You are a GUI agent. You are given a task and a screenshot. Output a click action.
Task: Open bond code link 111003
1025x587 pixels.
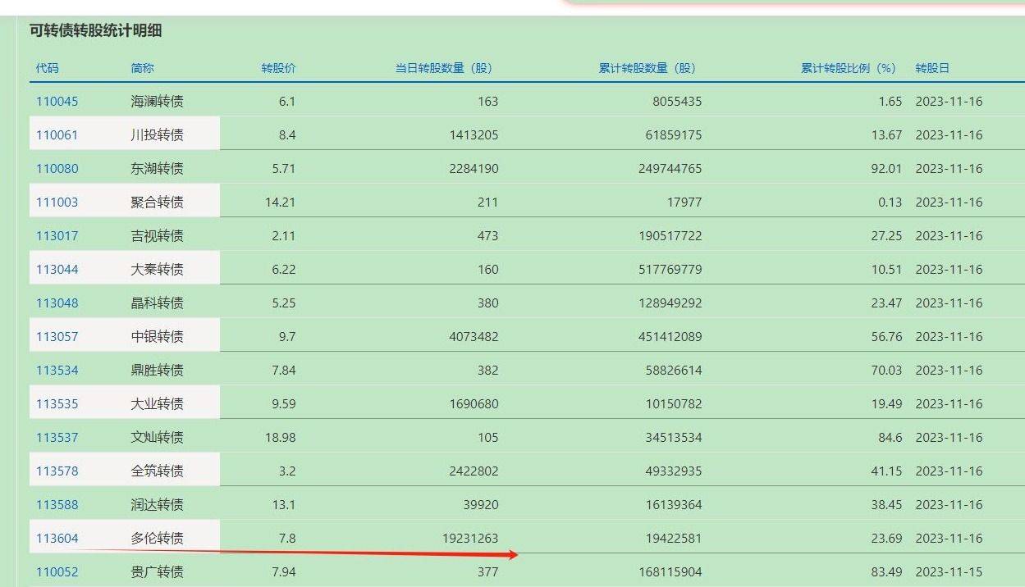point(57,202)
